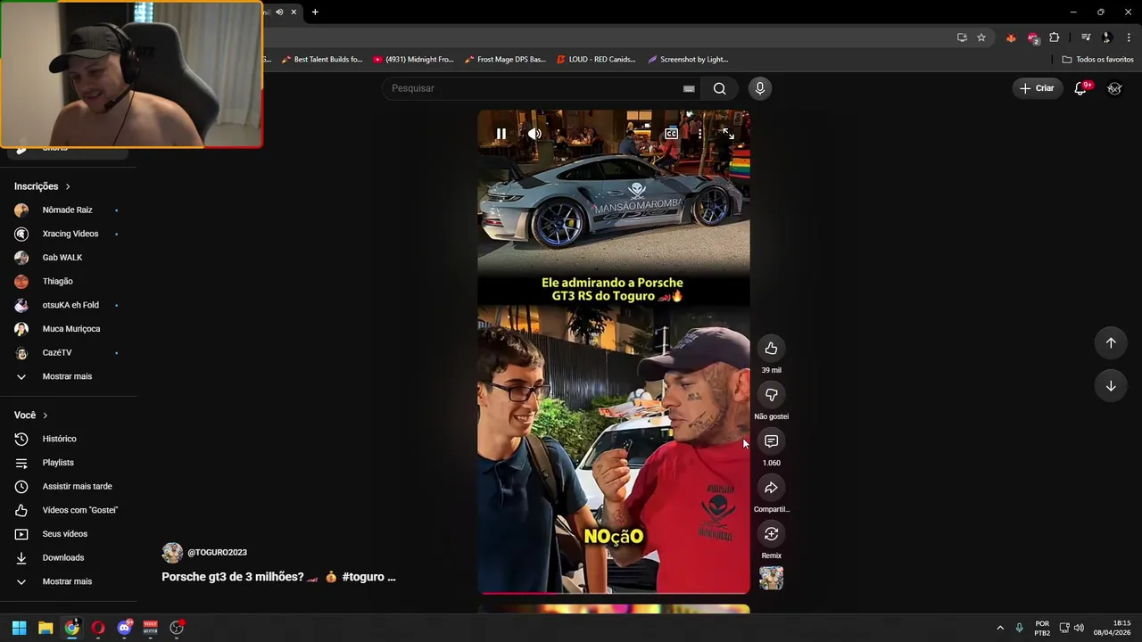1142x642 pixels.
Task: Bookmark this page with star icon
Action: 981,37
